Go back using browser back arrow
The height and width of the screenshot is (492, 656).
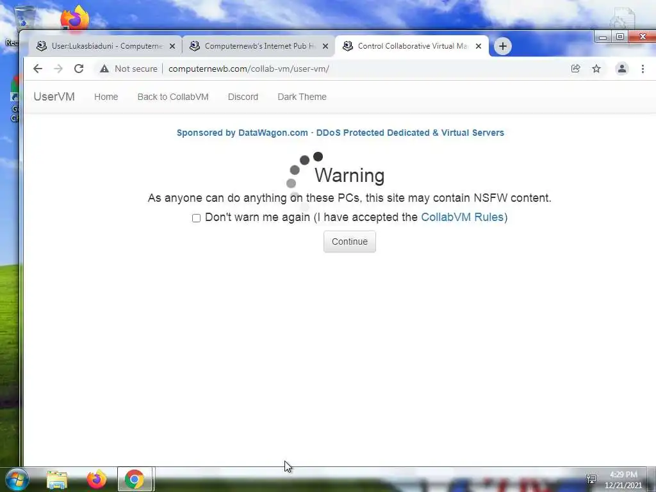38,69
